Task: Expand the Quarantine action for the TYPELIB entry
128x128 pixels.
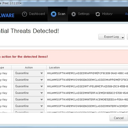Action: pos(29,86)
